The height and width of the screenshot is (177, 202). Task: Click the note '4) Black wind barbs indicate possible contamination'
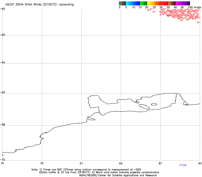[126, 172]
